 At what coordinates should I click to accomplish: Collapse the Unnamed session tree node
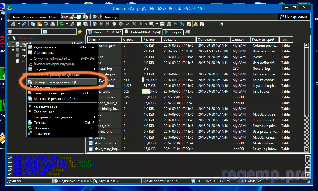click(9, 38)
